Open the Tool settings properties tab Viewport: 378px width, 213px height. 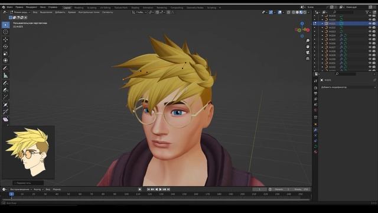(315, 81)
